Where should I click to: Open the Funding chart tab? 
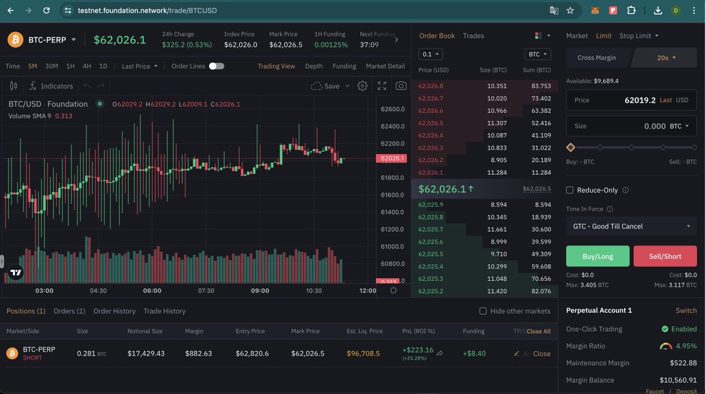click(344, 66)
